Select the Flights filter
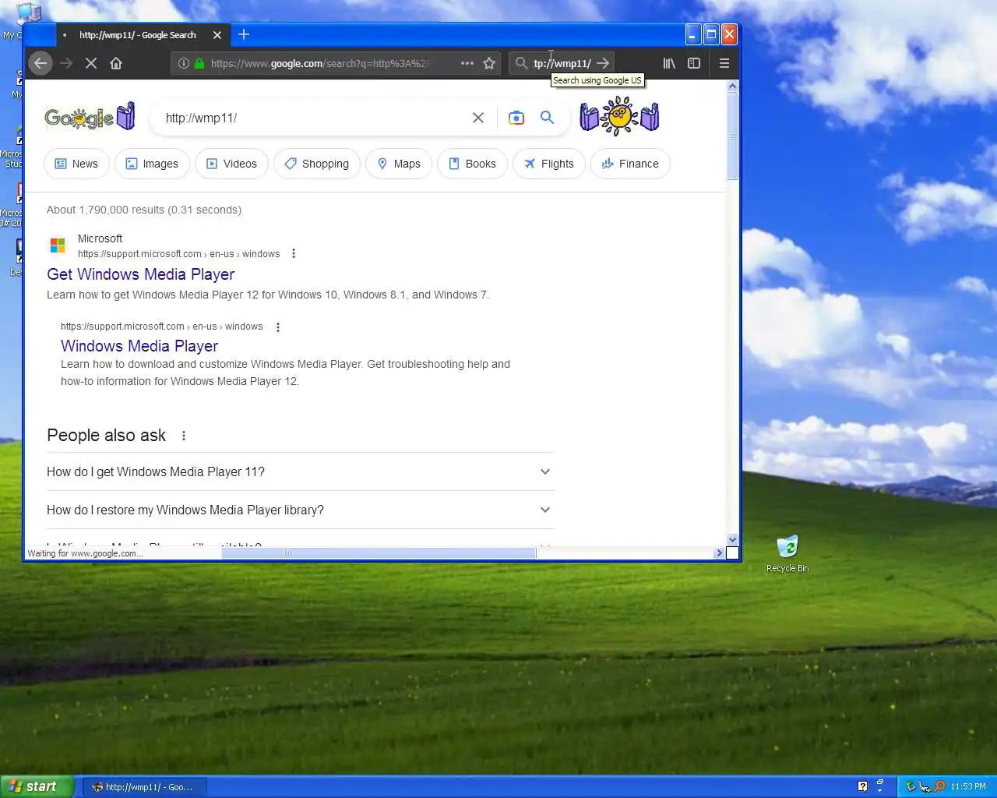This screenshot has width=997, height=798. coord(548,164)
